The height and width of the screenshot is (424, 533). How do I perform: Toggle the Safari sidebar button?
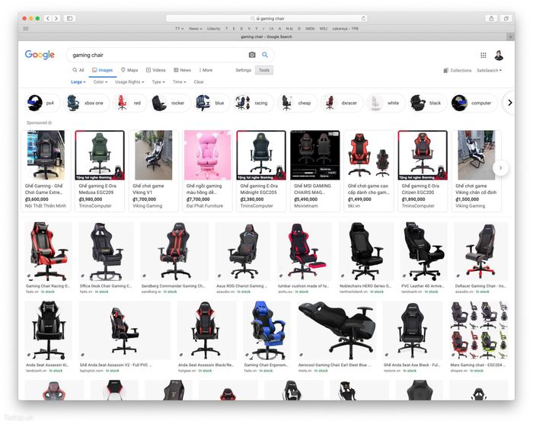tap(70, 18)
